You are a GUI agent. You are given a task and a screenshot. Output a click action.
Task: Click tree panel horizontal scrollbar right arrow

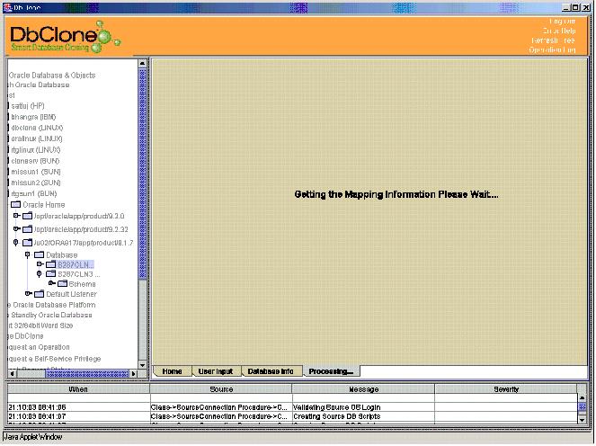133,374
